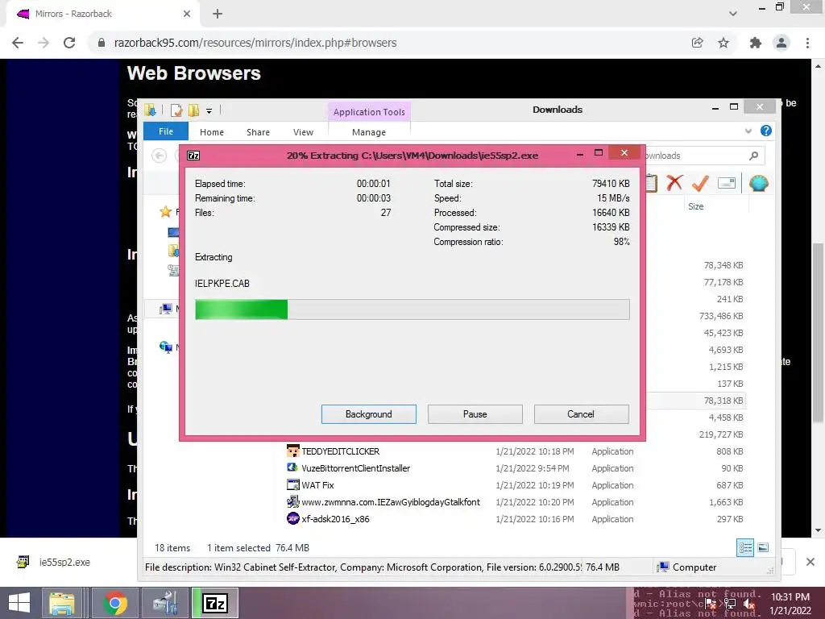Open the Home ribbon tab
Image resolution: width=825 pixels, height=619 pixels.
212,132
